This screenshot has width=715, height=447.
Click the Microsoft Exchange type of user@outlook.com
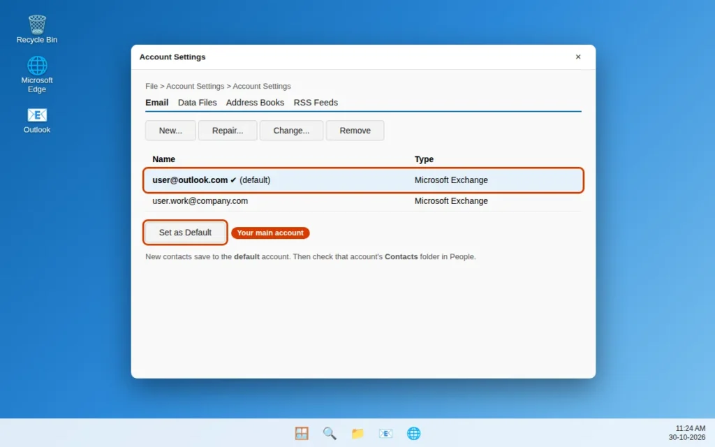451,180
